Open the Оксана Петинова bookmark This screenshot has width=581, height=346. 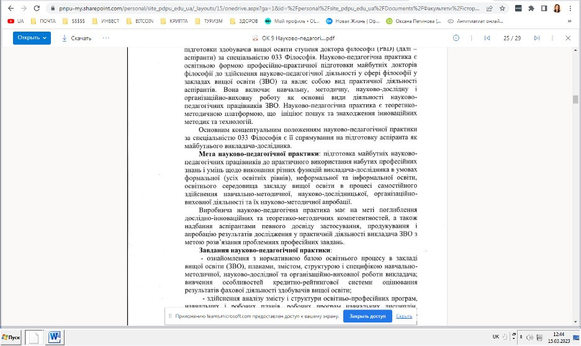pyautogui.click(x=413, y=21)
